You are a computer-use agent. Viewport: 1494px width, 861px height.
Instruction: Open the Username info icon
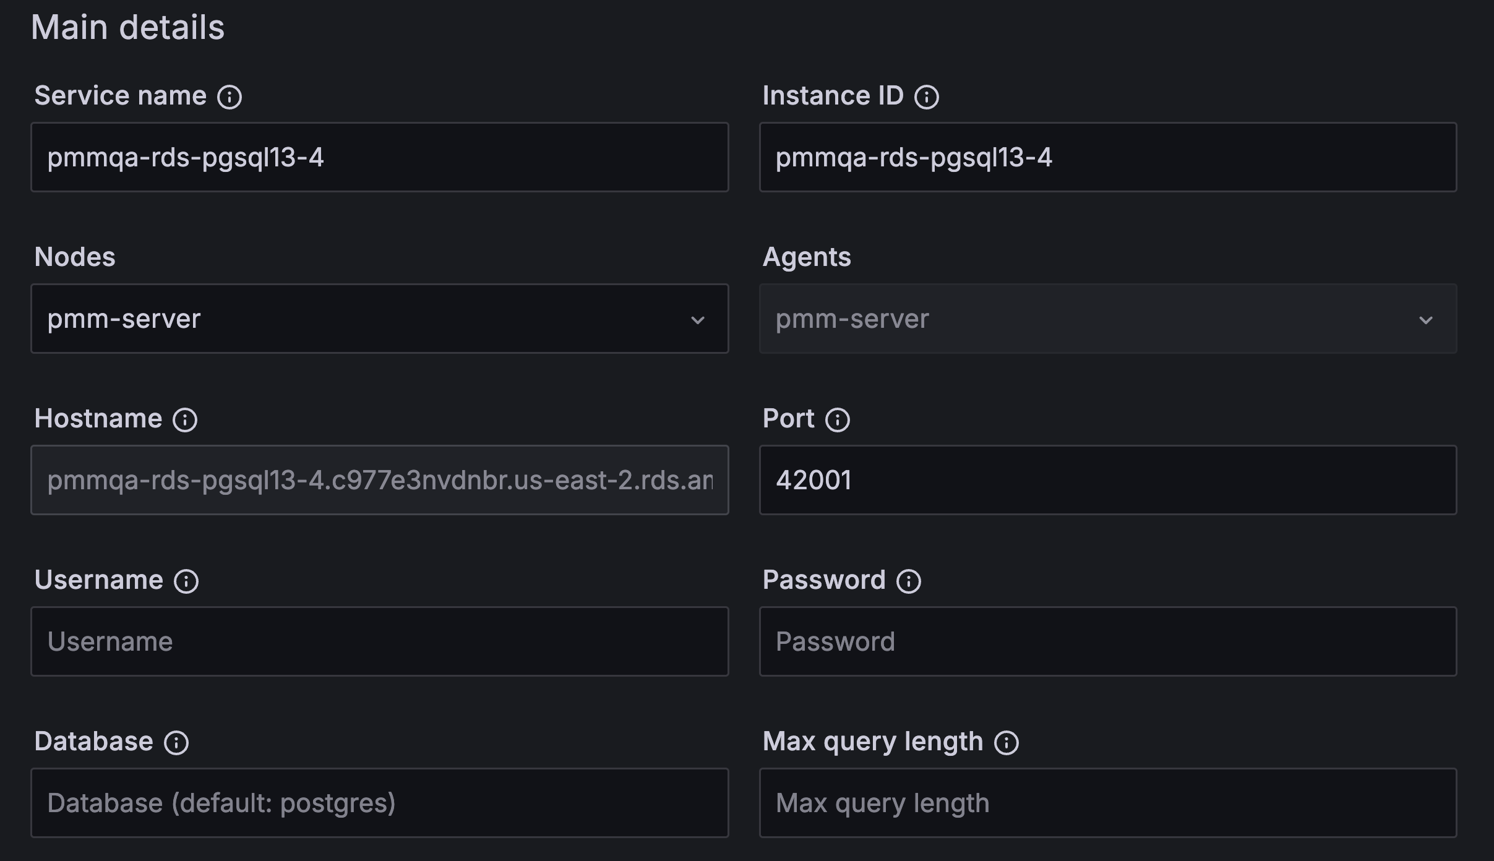tap(186, 581)
